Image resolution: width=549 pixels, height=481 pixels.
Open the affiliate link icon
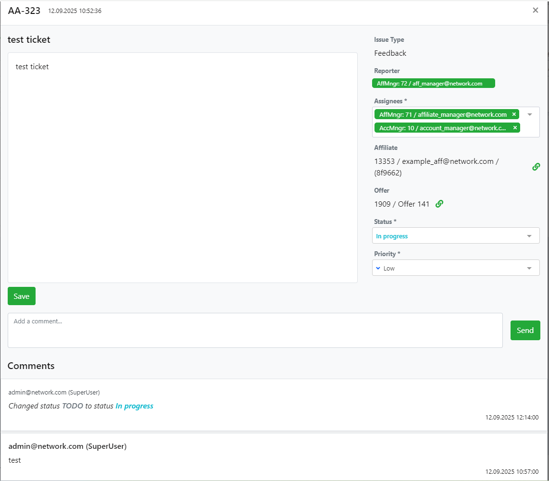tap(536, 167)
